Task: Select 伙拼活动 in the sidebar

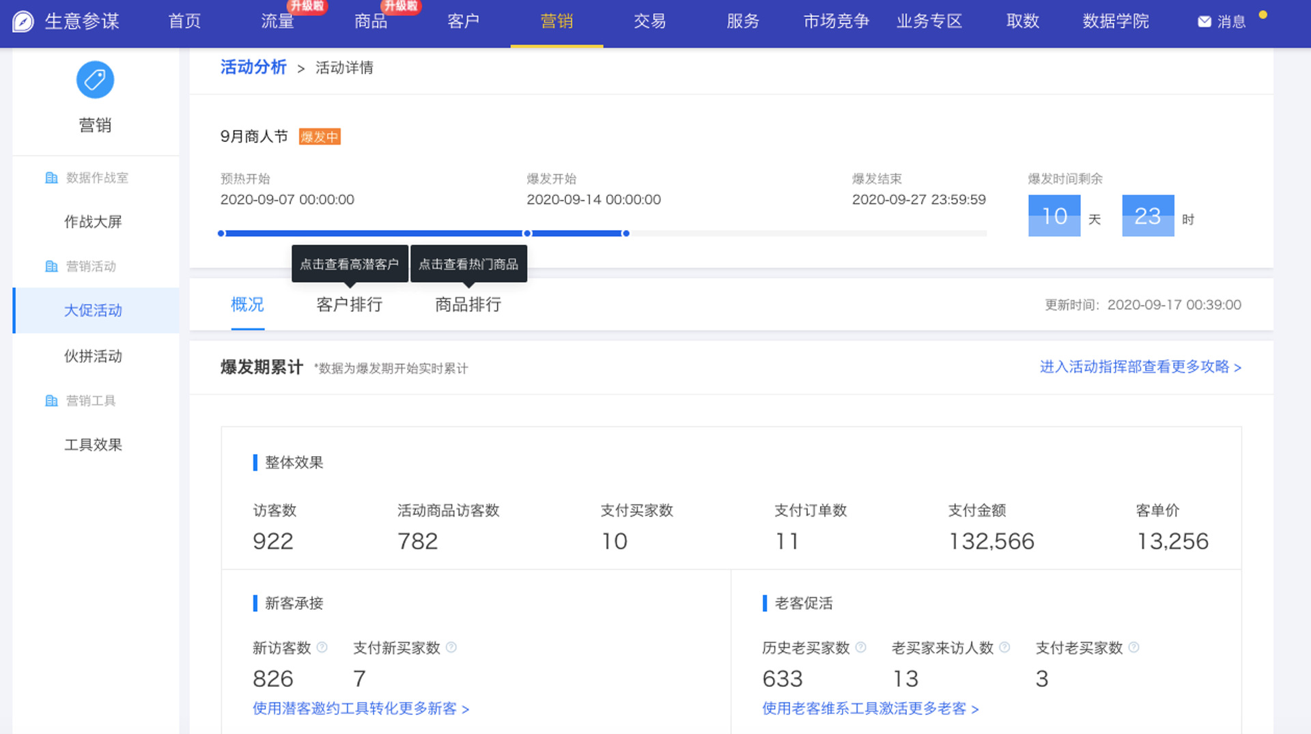Action: pos(93,356)
